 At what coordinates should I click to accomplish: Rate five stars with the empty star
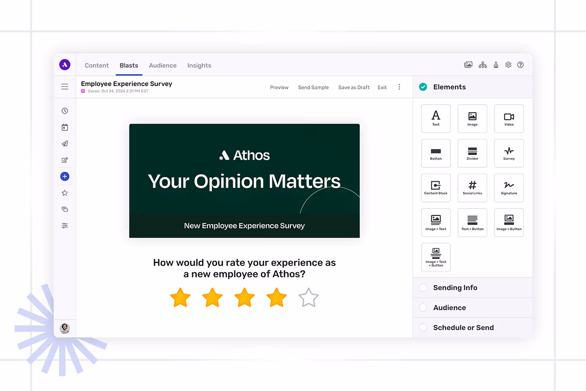(309, 298)
